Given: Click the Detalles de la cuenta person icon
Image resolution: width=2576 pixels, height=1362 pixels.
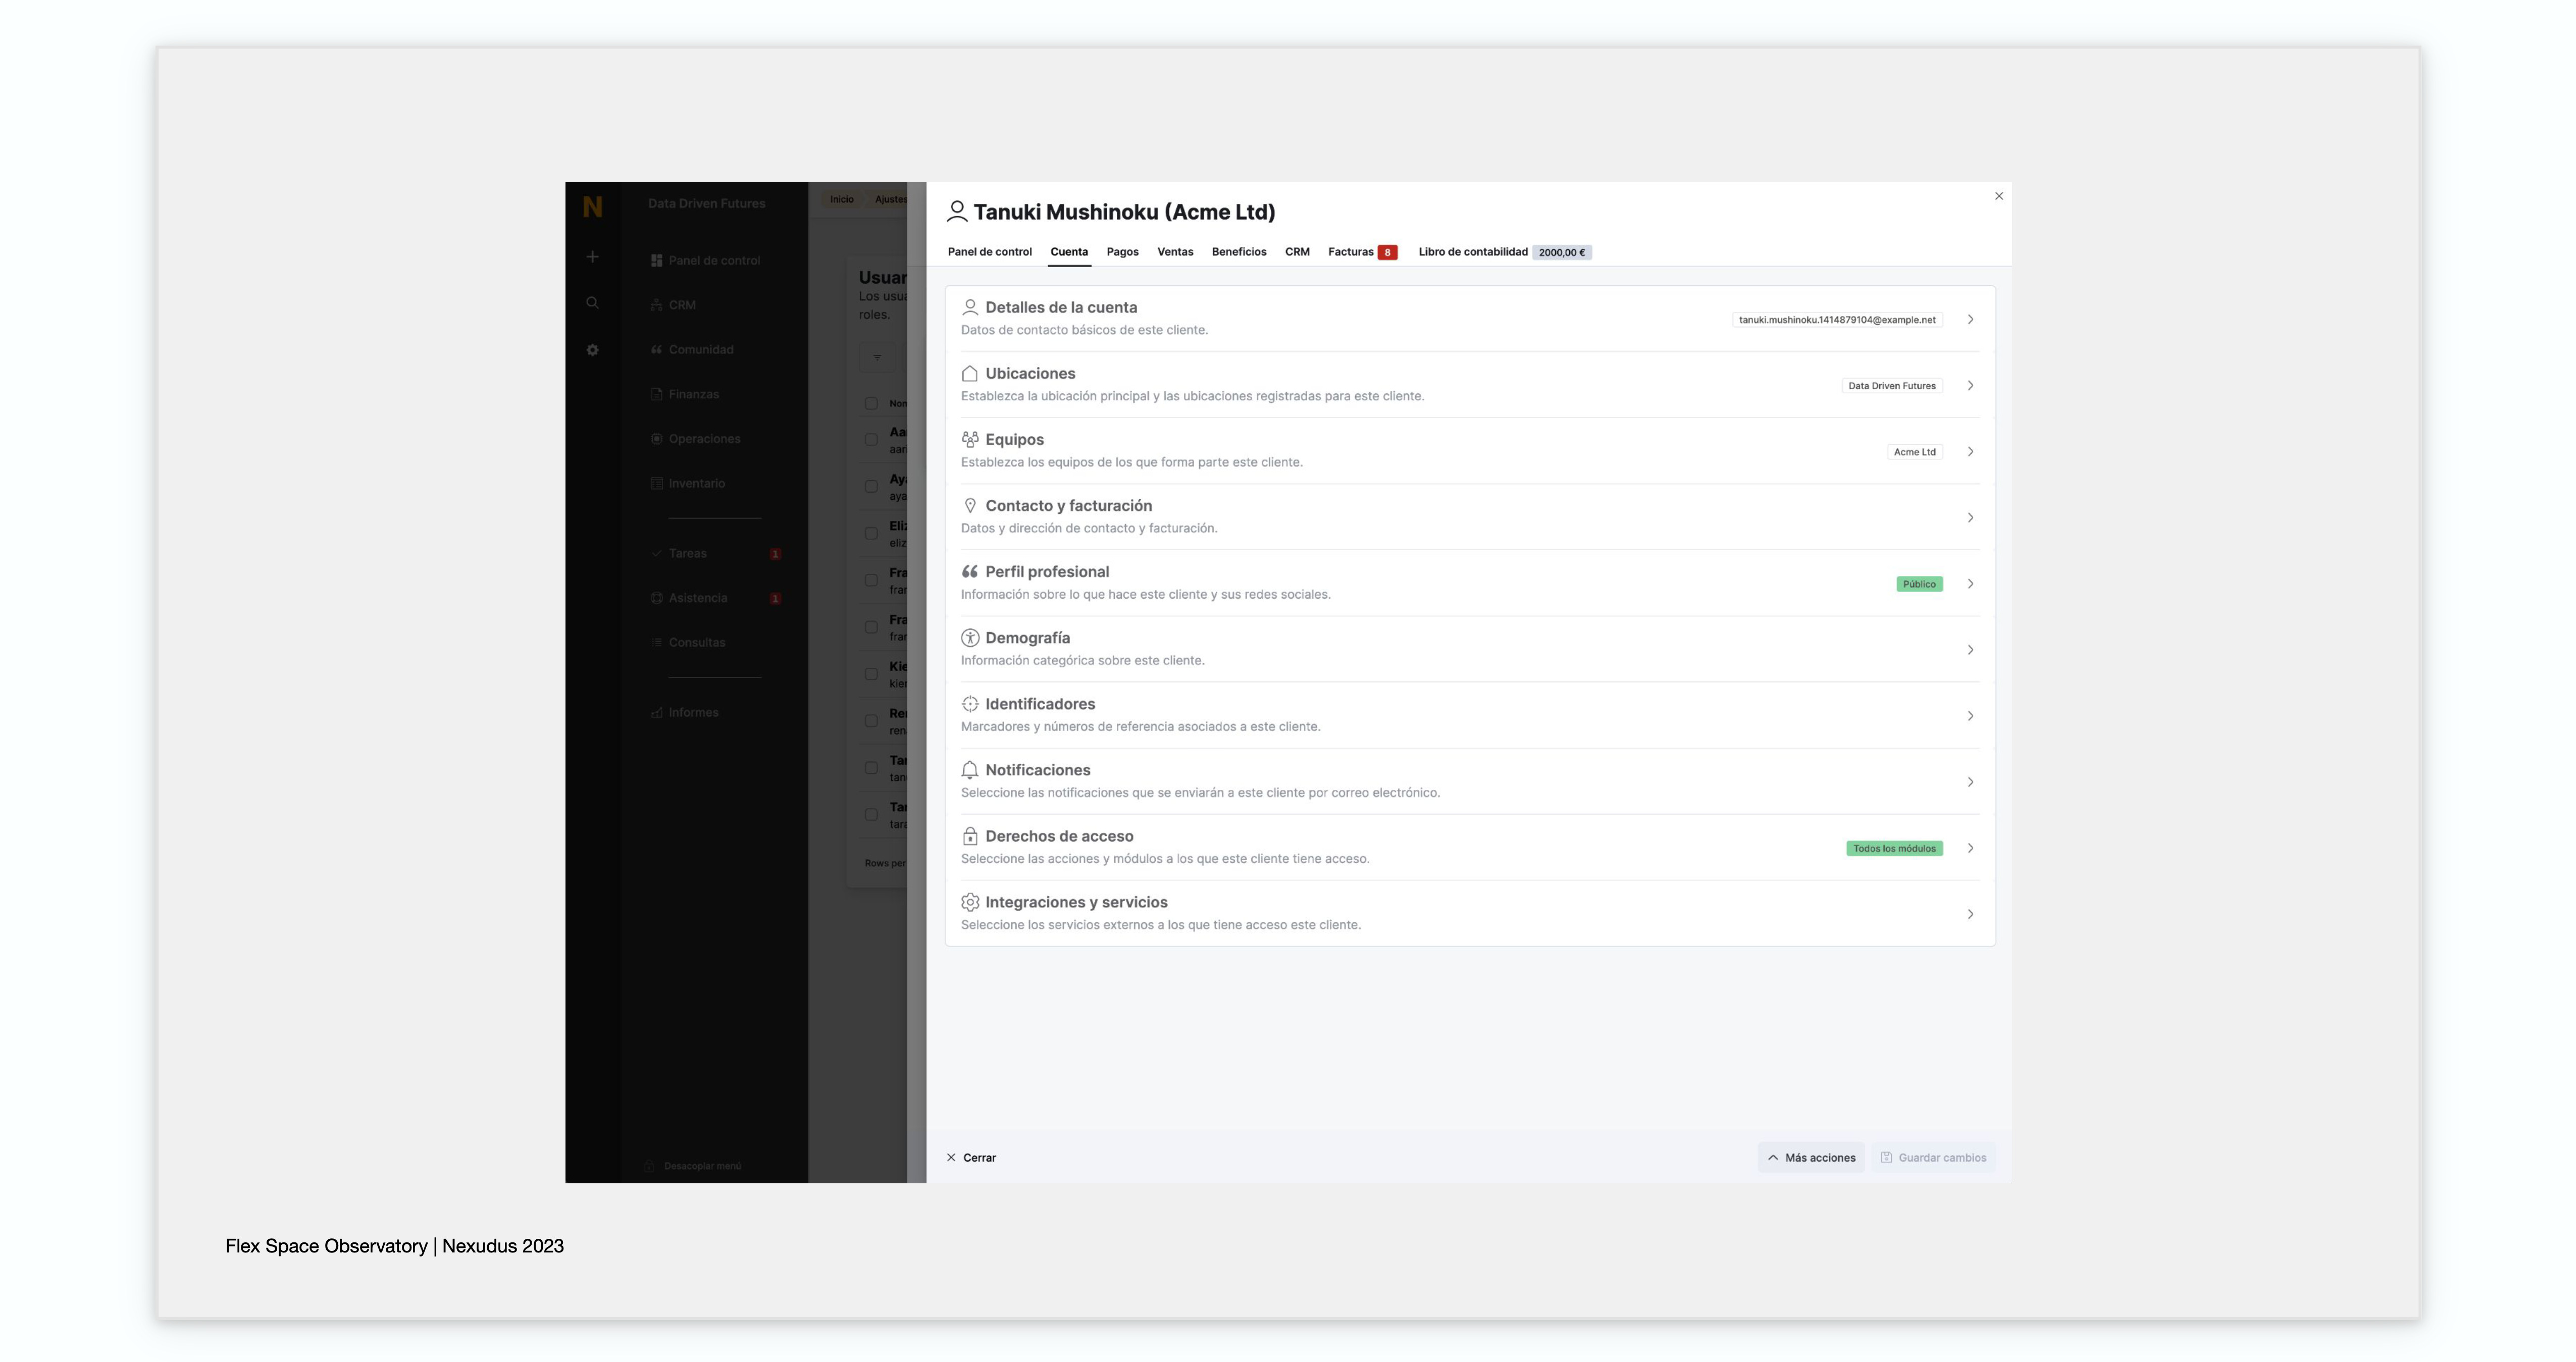Looking at the screenshot, I should click(x=969, y=307).
